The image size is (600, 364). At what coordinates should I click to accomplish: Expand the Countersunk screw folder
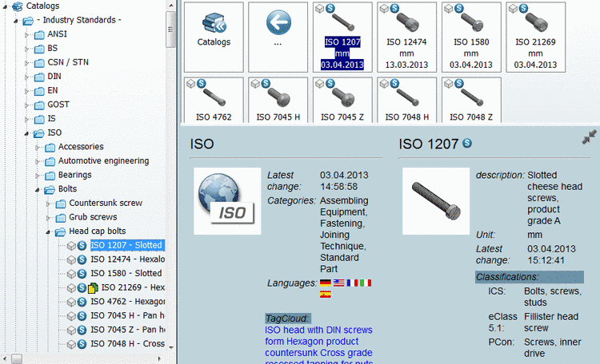pos(48,204)
